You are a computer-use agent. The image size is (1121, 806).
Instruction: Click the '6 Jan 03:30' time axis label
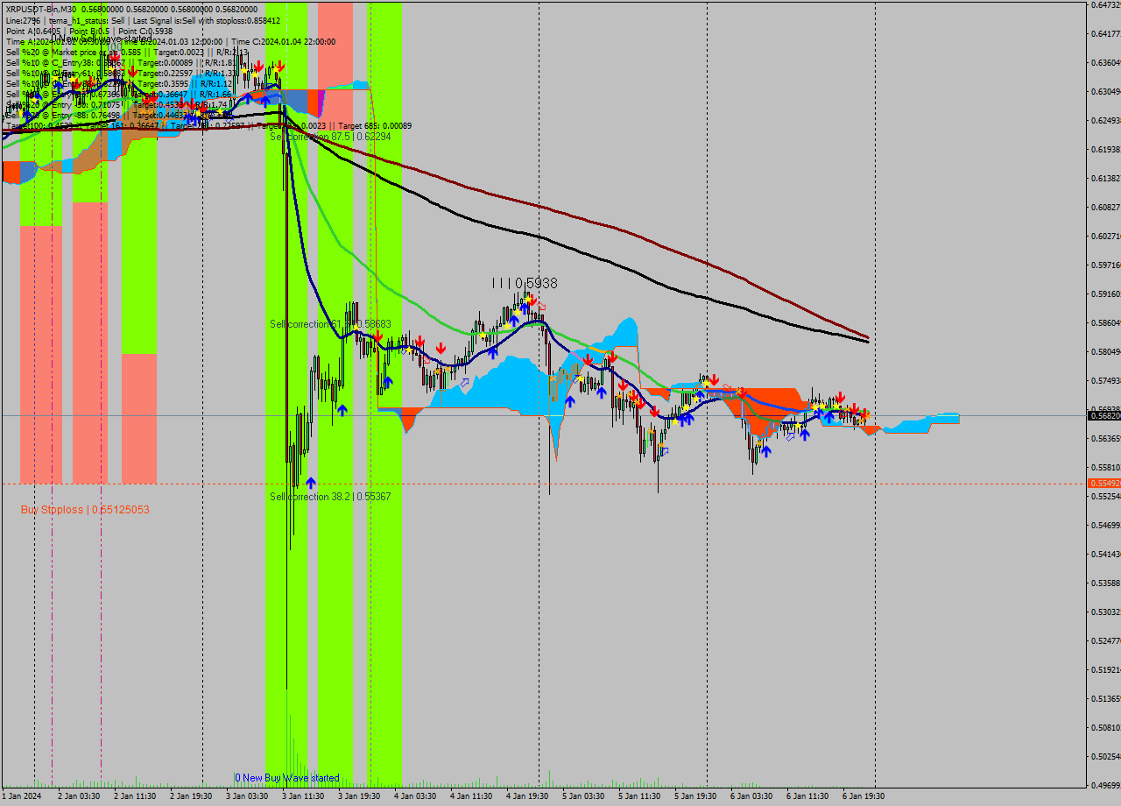(751, 796)
